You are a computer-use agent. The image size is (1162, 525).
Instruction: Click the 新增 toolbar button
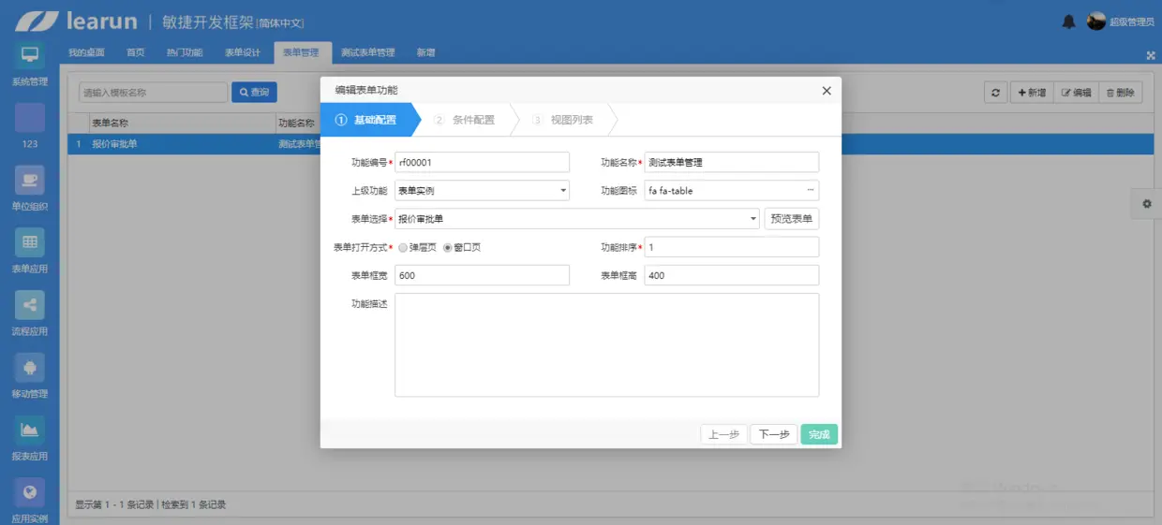(x=1032, y=93)
